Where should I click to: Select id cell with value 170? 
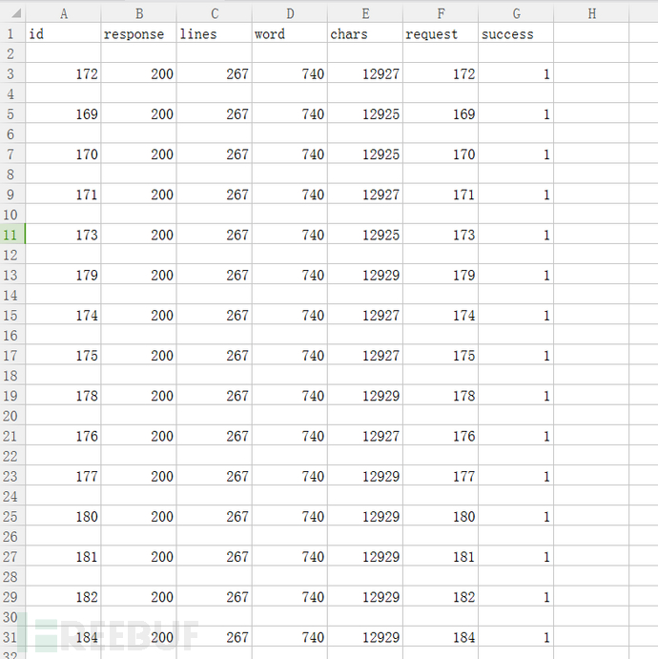pos(64,154)
